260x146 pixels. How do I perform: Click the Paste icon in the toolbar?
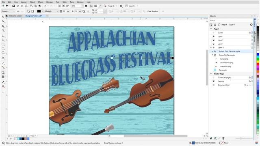click(x=40, y=6)
